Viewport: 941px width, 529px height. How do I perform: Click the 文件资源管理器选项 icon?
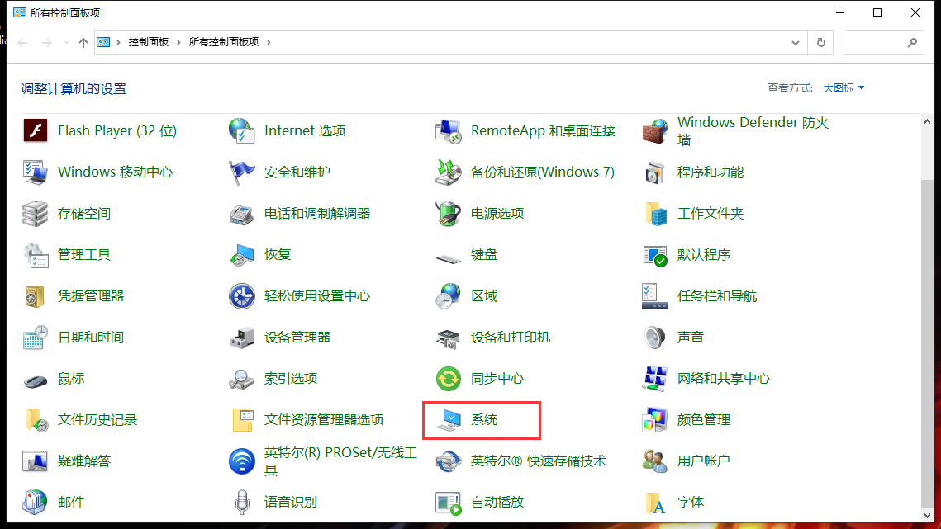pos(242,420)
